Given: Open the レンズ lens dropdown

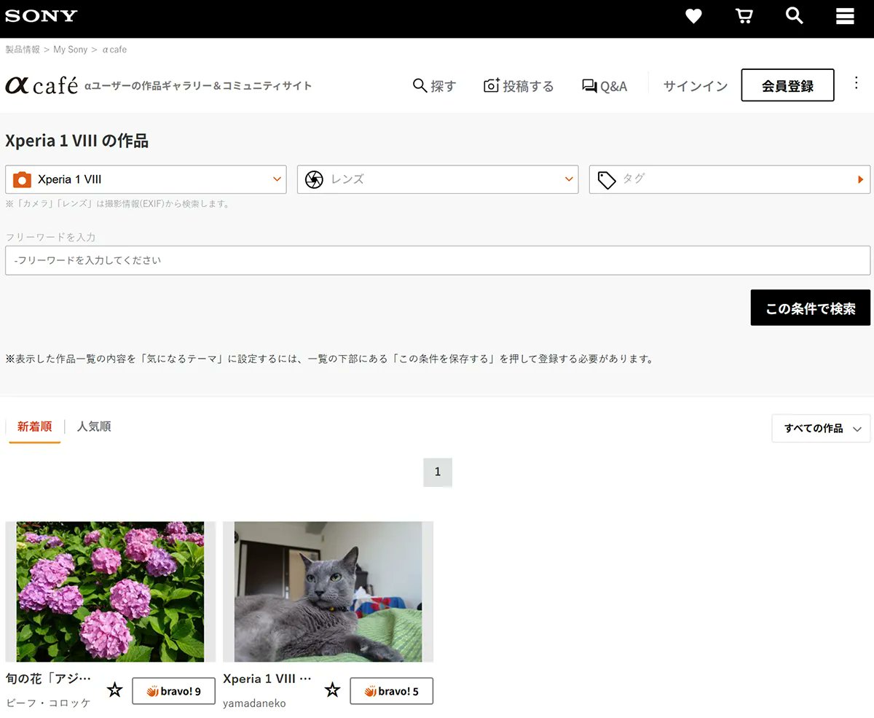Looking at the screenshot, I should point(438,179).
